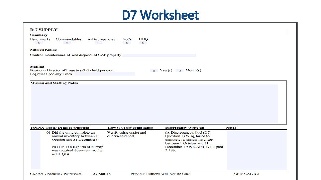
Task: Select the CAP property mission rating field
Action: click(x=159, y=55)
